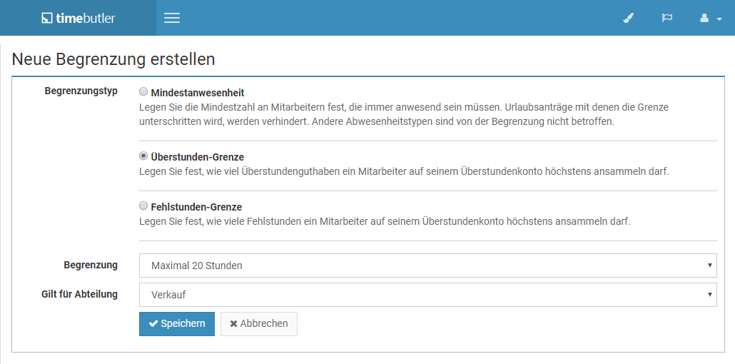Select the Mindestanwesenheit radio button
The width and height of the screenshot is (735, 364).
[x=143, y=91]
